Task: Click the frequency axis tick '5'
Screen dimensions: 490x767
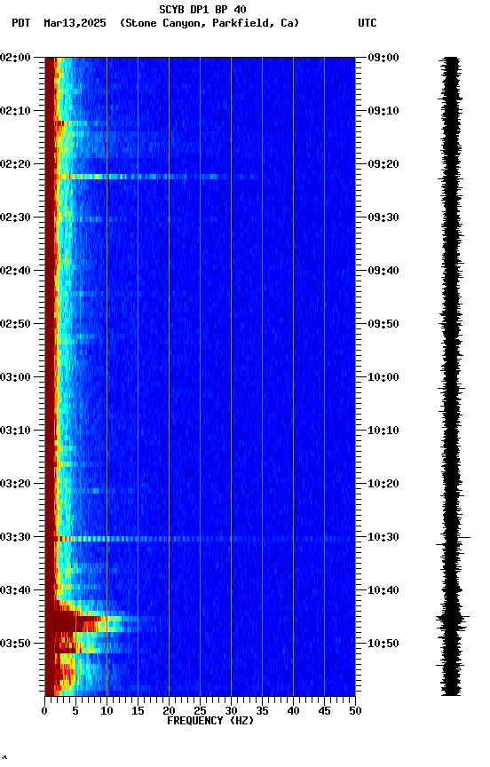Action: pyautogui.click(x=75, y=711)
